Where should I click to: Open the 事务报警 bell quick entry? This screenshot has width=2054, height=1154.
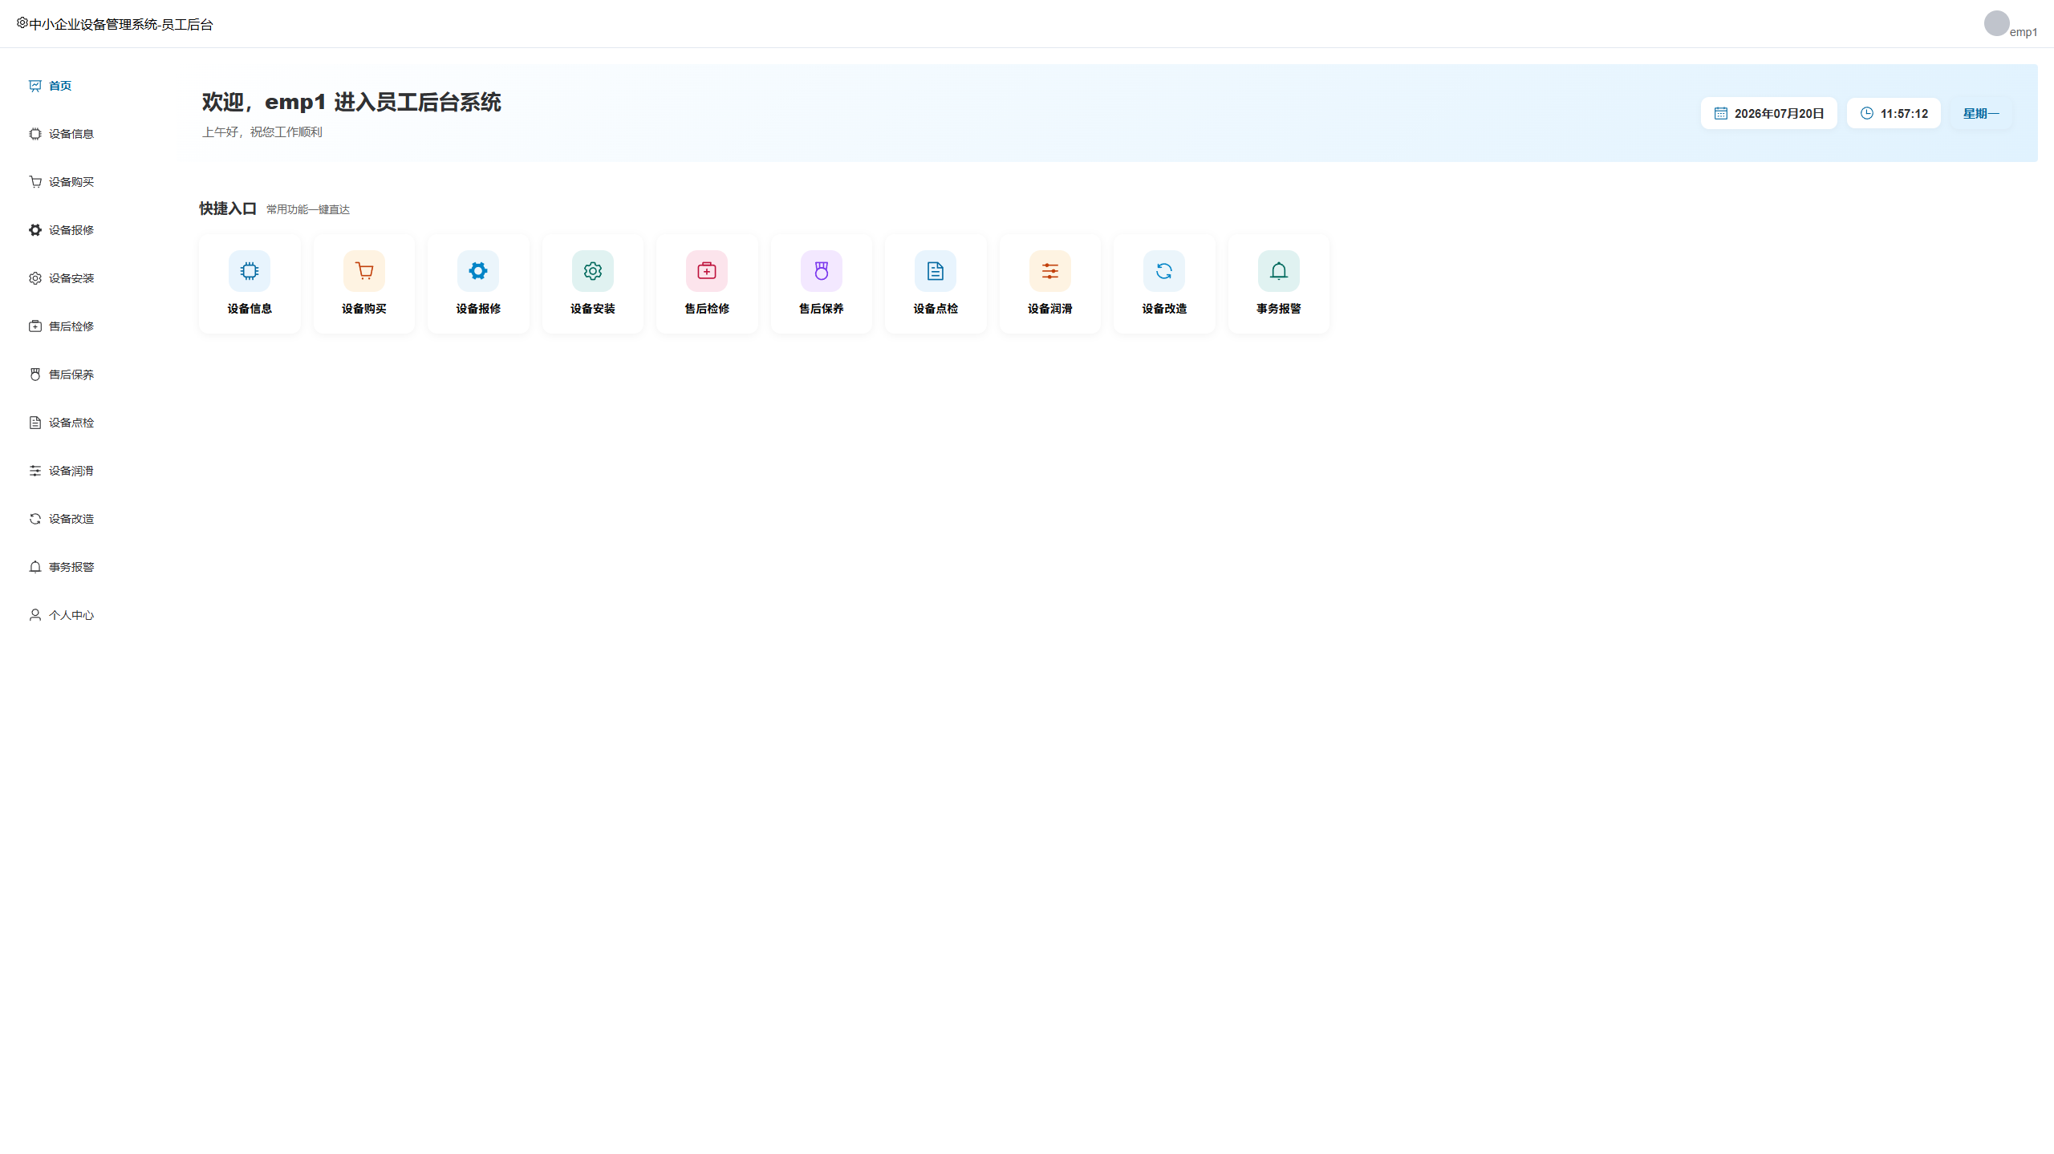(x=1279, y=284)
